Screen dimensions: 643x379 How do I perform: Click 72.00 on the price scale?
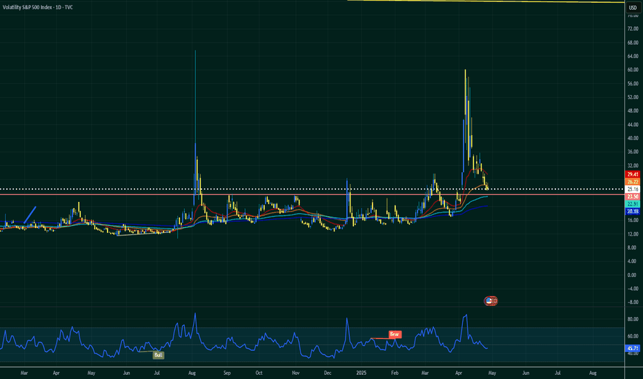tap(633, 29)
